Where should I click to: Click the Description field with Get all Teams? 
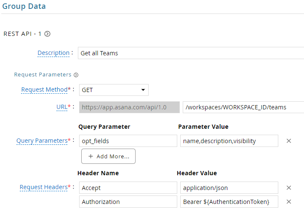191,53
